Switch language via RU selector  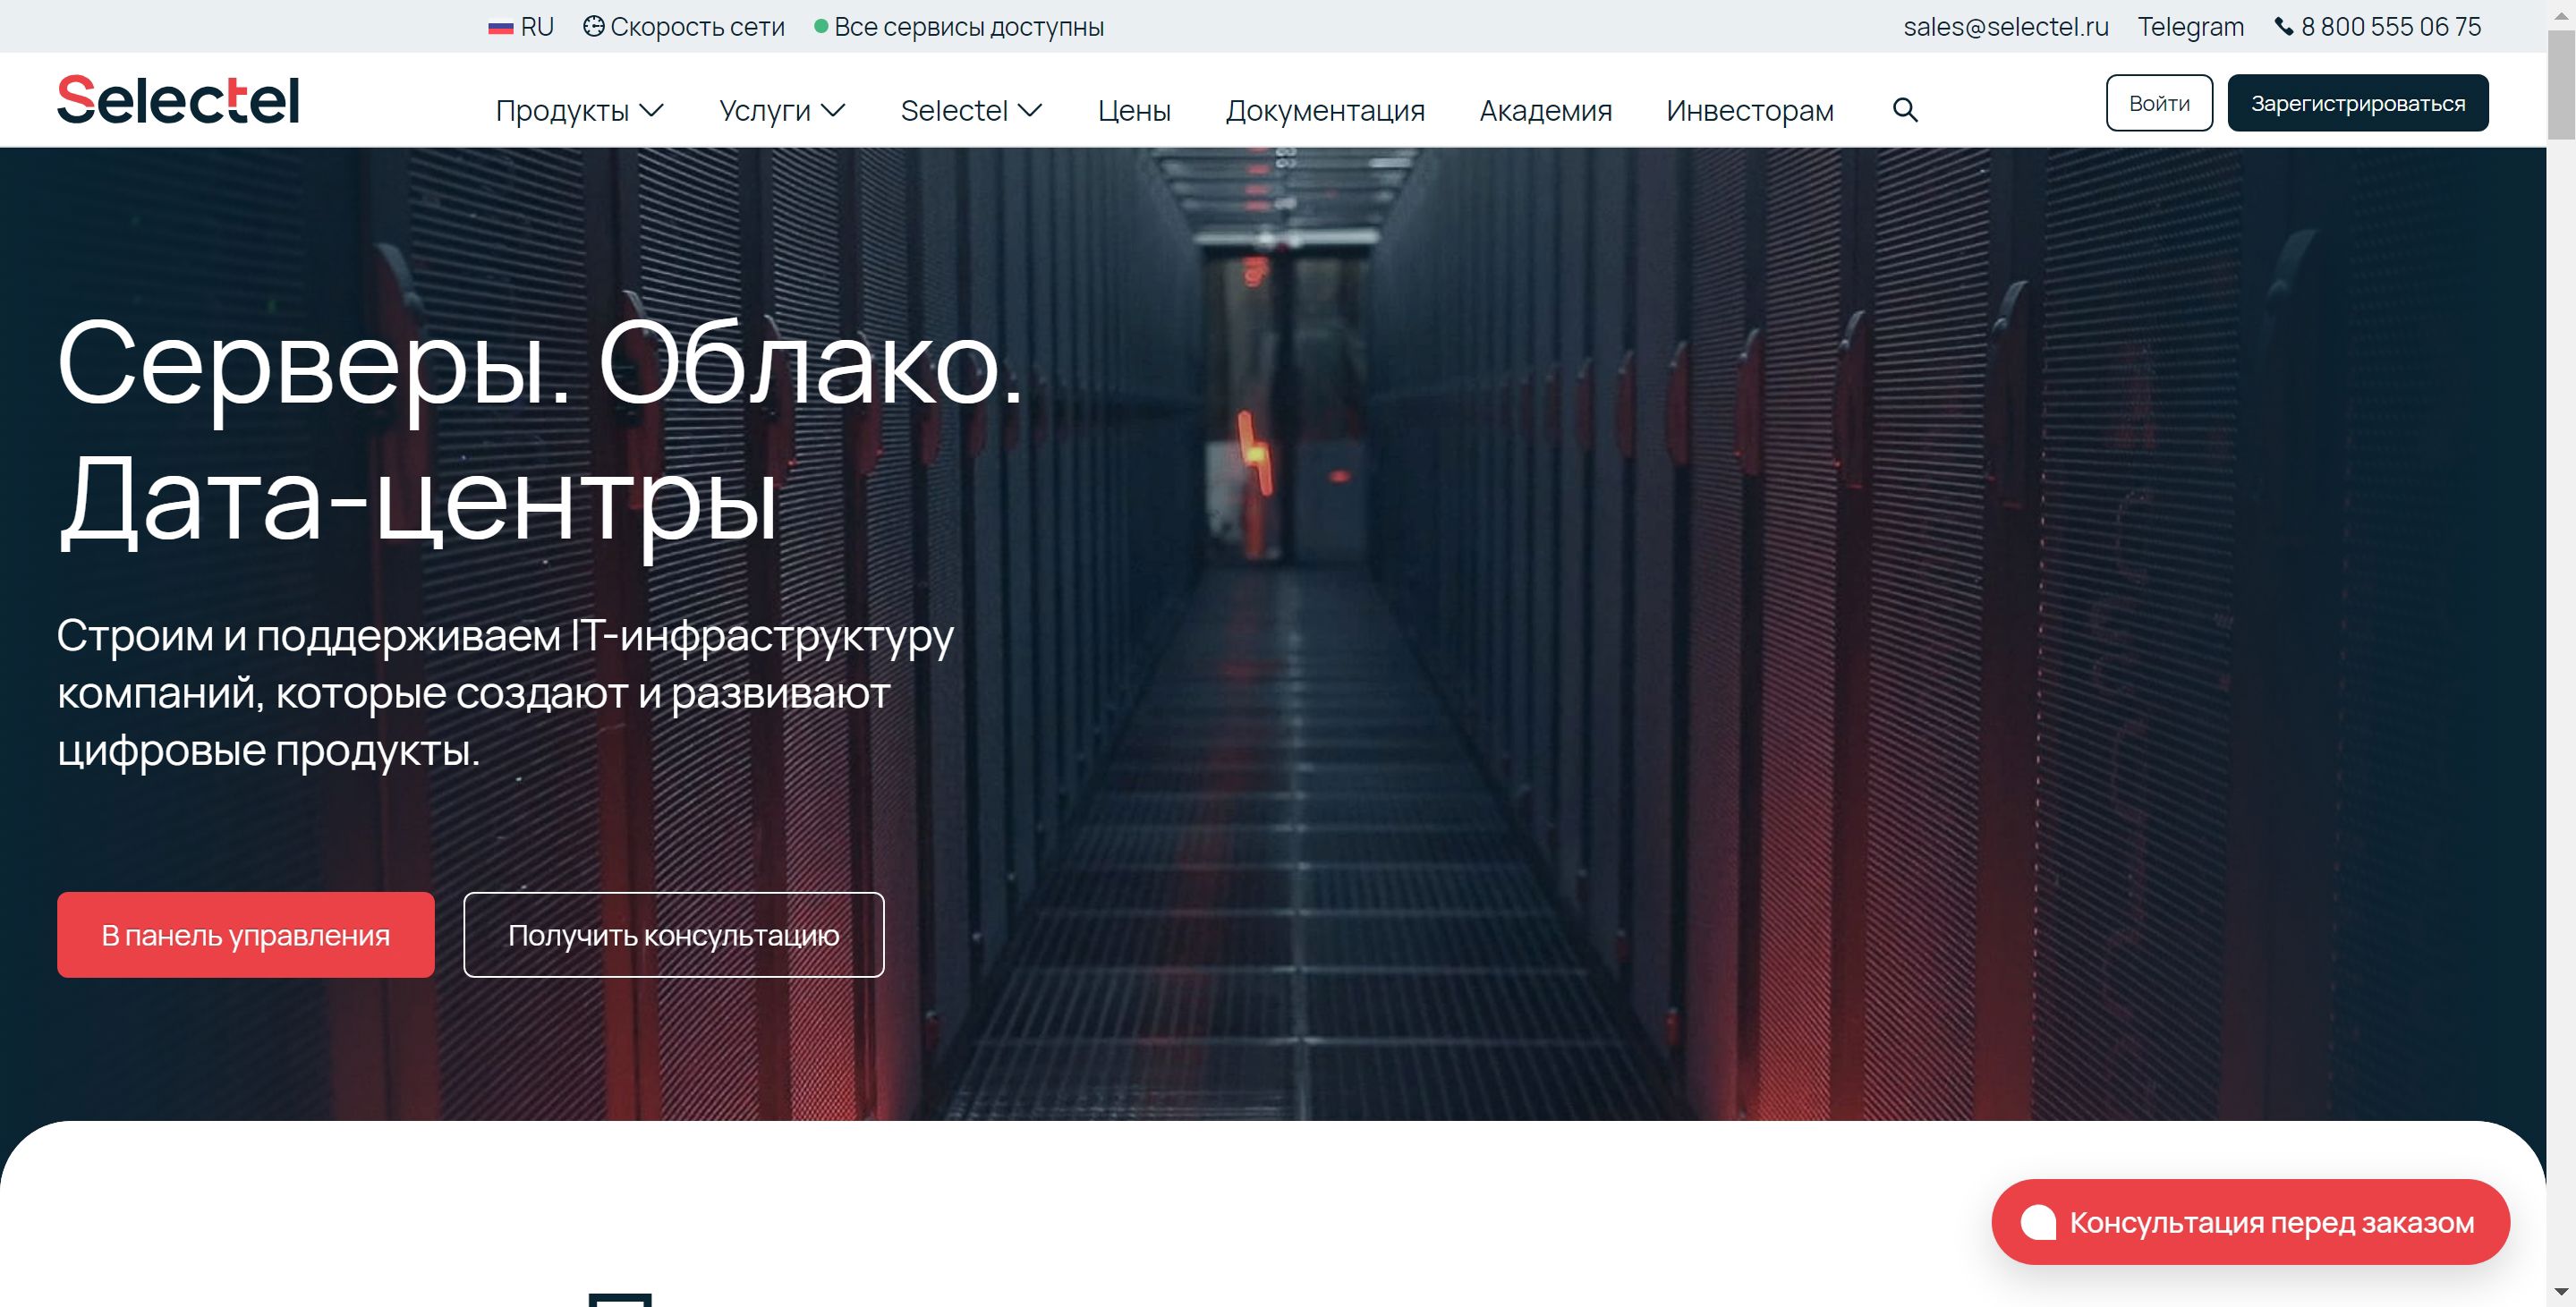point(521,27)
